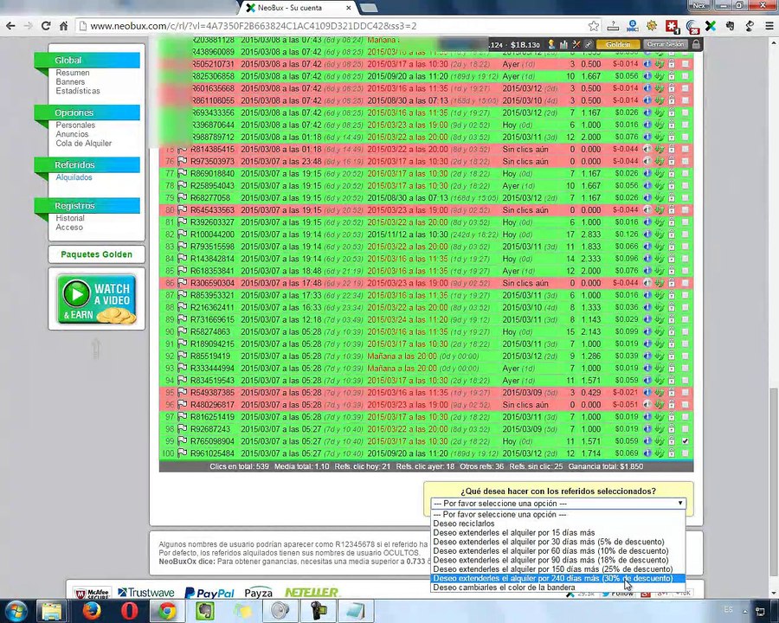
Task: Bookmark this page with the star icon
Action: pos(593,26)
